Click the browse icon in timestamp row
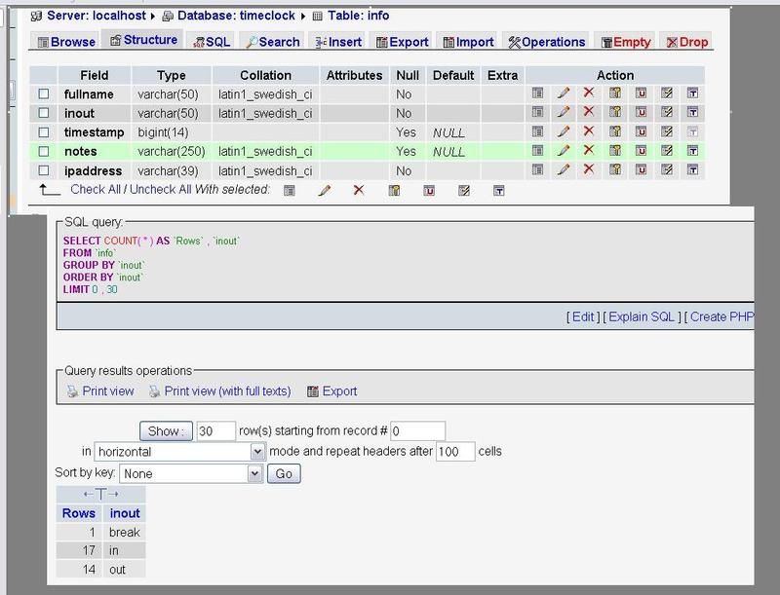780x595 pixels. point(536,131)
